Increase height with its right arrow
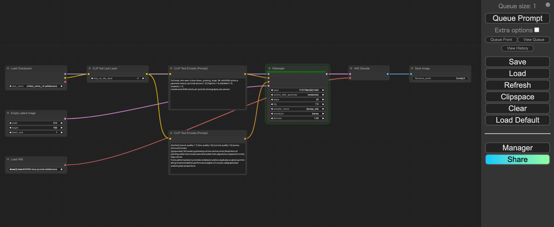The height and width of the screenshot is (227, 554). [x=62, y=128]
